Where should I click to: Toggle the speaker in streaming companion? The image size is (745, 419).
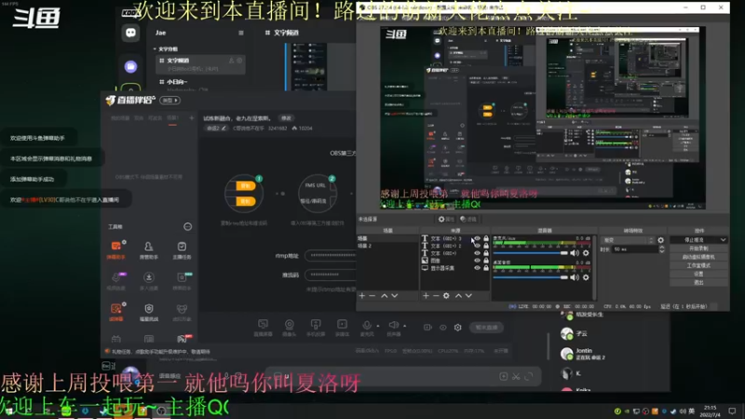393,328
